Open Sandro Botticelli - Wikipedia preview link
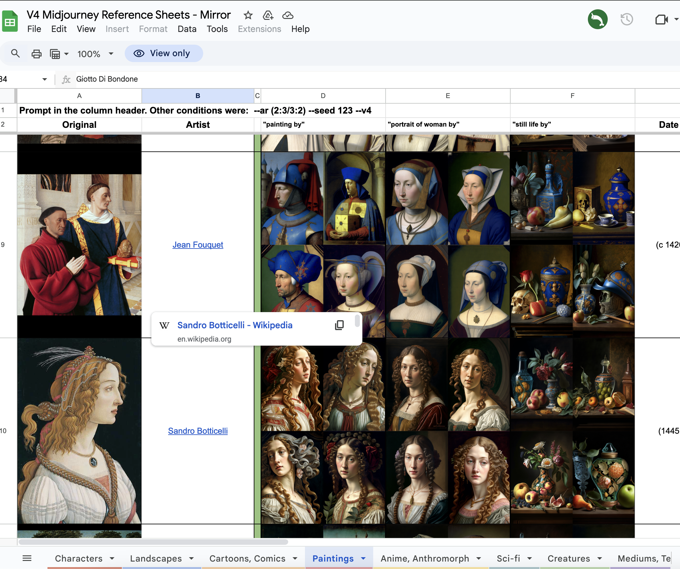 click(x=235, y=325)
